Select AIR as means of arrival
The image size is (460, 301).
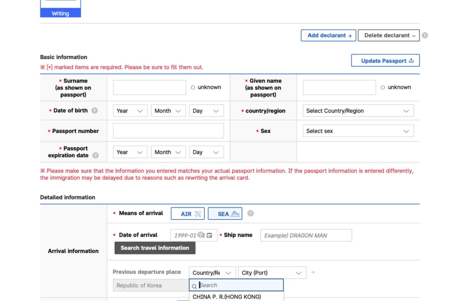tap(188, 214)
